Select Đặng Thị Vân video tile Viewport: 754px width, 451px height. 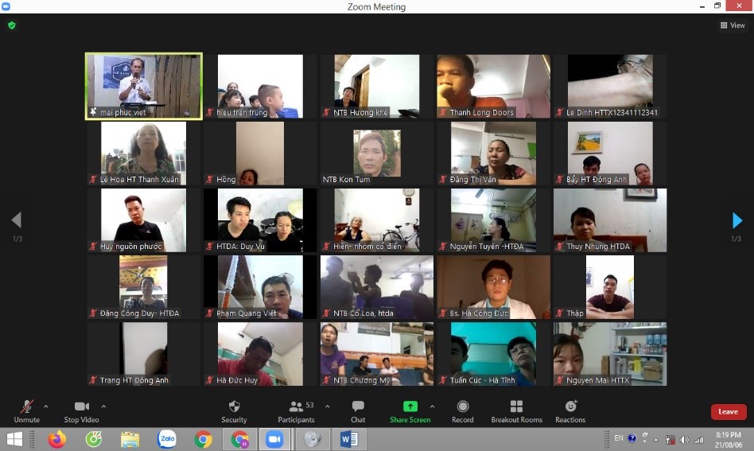coord(493,153)
